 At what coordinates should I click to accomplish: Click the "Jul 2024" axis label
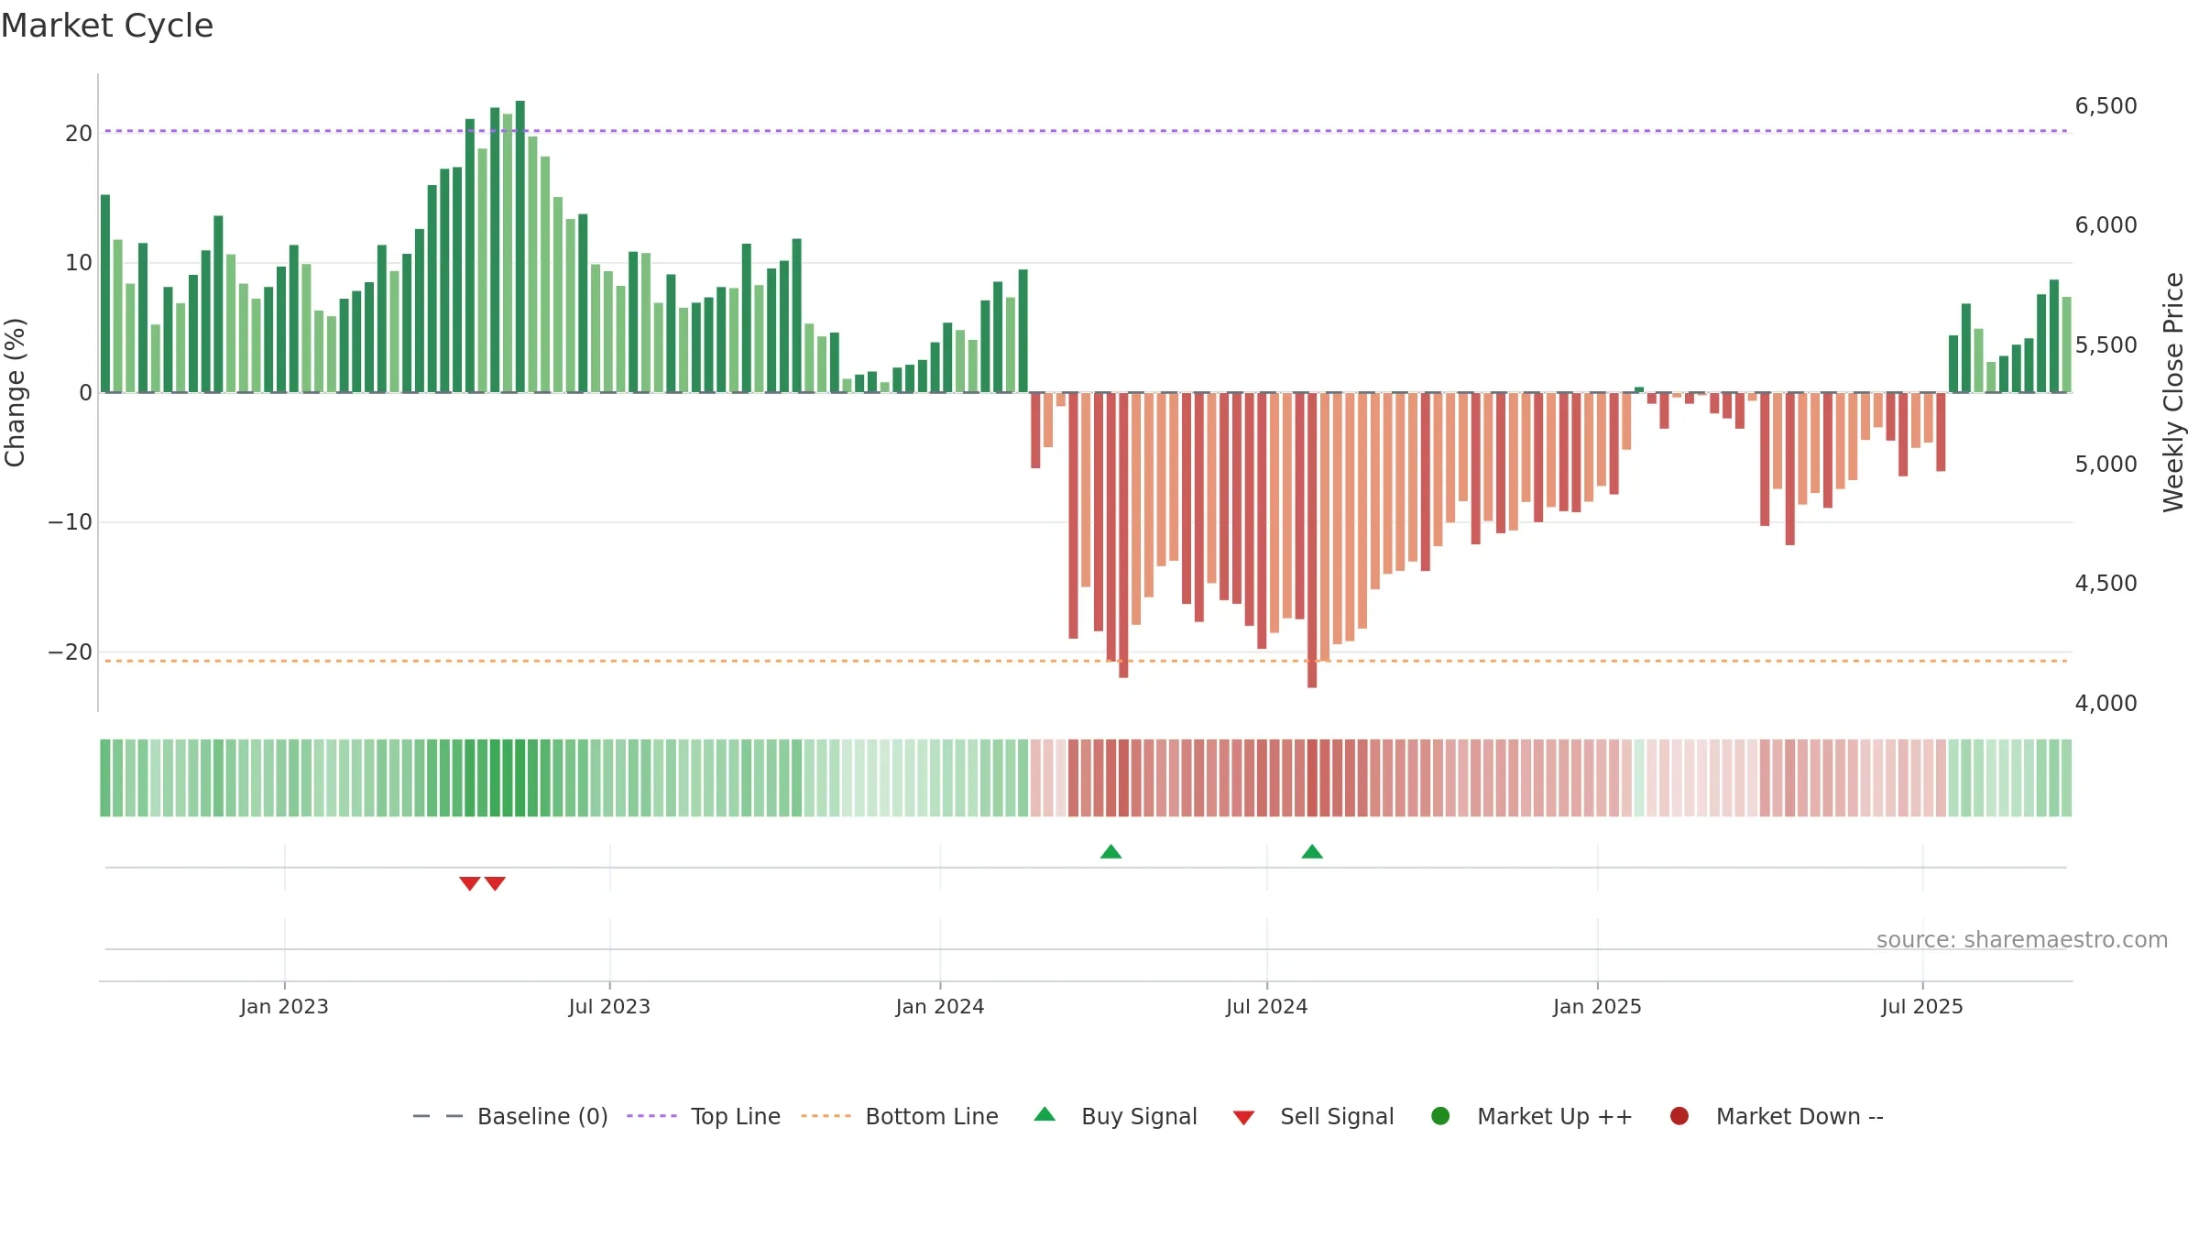(x=1267, y=1006)
